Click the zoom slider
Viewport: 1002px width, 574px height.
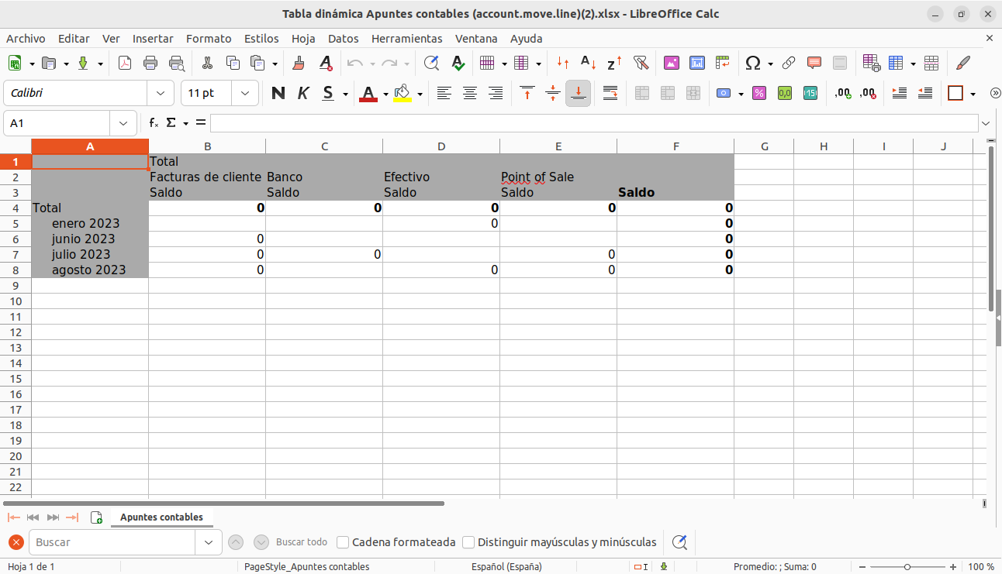tap(907, 567)
